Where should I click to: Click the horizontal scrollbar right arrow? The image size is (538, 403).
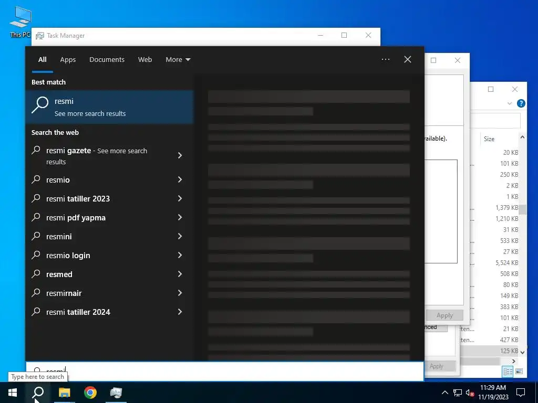coord(514,361)
